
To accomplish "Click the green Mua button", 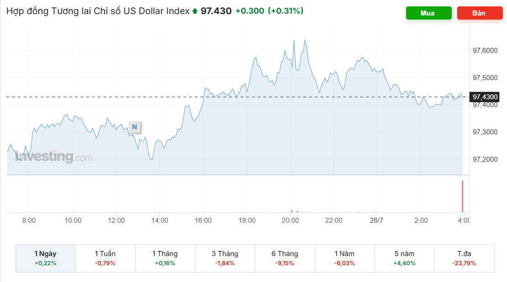I will coord(429,13).
